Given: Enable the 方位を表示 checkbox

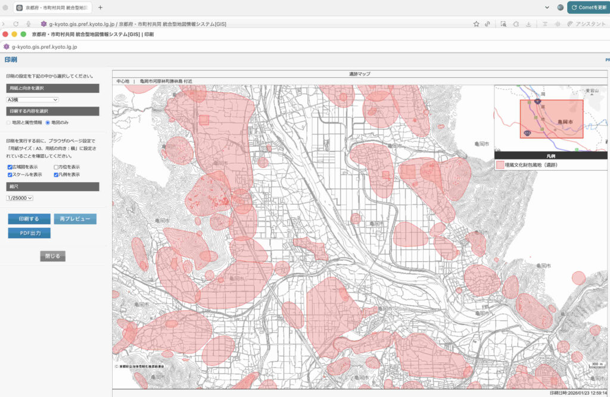Looking at the screenshot, I should point(57,167).
